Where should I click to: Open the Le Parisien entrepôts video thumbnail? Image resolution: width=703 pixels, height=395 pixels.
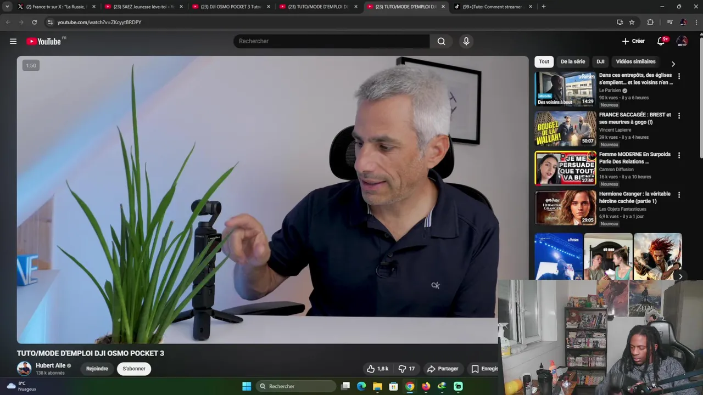pyautogui.click(x=565, y=89)
